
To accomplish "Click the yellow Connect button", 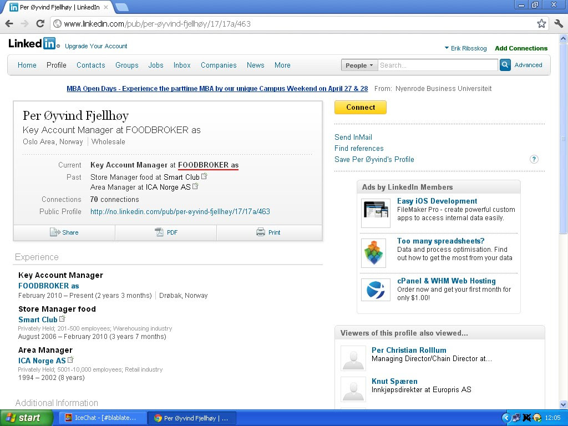I will [x=361, y=107].
